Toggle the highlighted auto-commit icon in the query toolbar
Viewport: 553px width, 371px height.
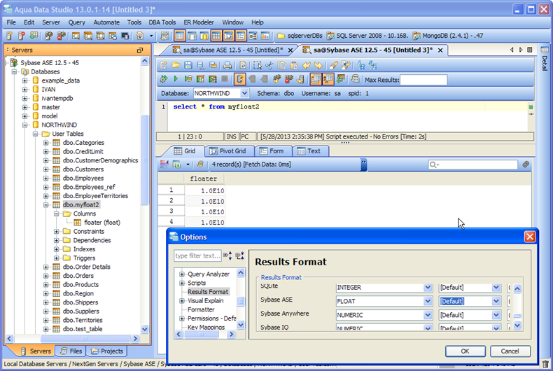[x=240, y=79]
